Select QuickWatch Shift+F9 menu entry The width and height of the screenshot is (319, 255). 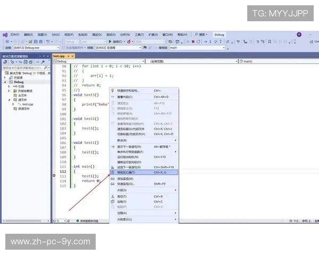(x=144, y=184)
